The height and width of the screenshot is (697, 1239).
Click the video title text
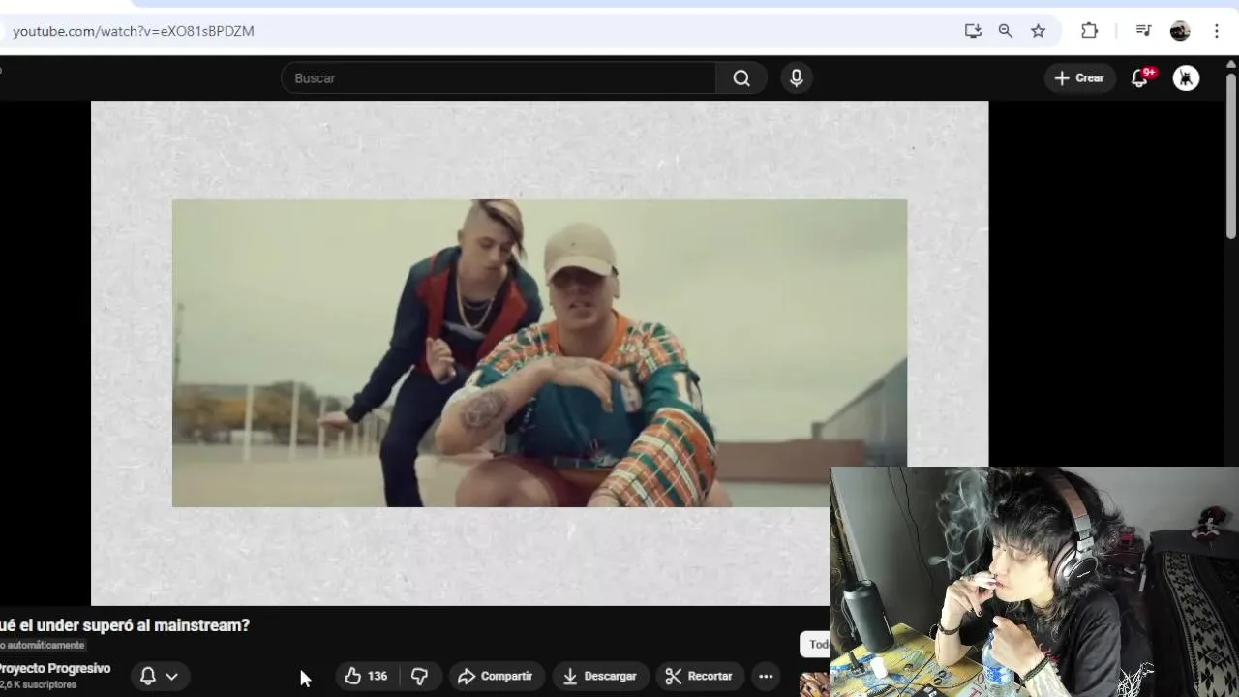point(125,625)
